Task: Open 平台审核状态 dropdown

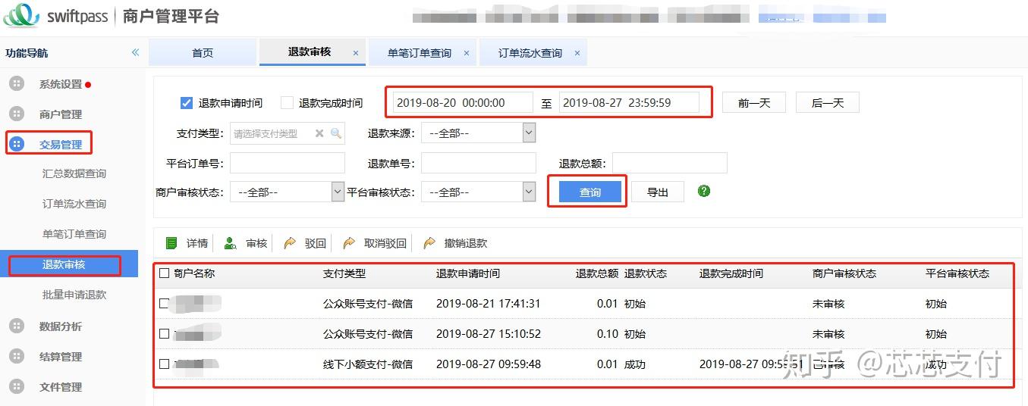Action: click(479, 192)
